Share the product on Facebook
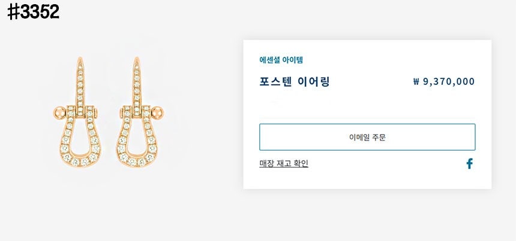The image size is (516, 241). point(469,163)
